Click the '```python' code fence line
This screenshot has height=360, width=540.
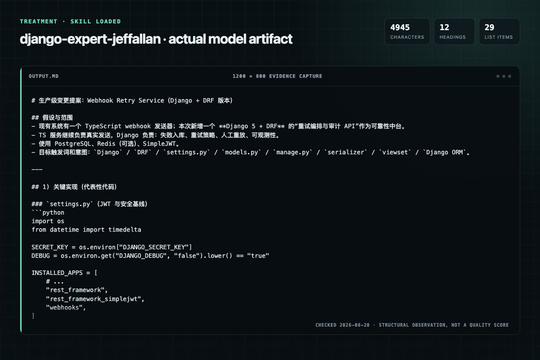(x=48, y=212)
